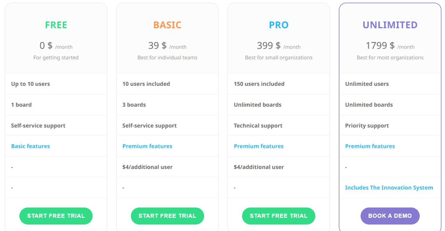Open Premium features link under BASIC plan
445x231 pixels.
[147, 146]
